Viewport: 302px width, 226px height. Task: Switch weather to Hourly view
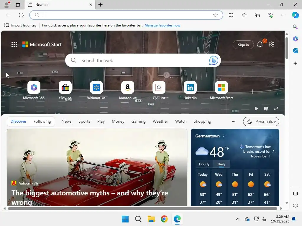point(204,164)
